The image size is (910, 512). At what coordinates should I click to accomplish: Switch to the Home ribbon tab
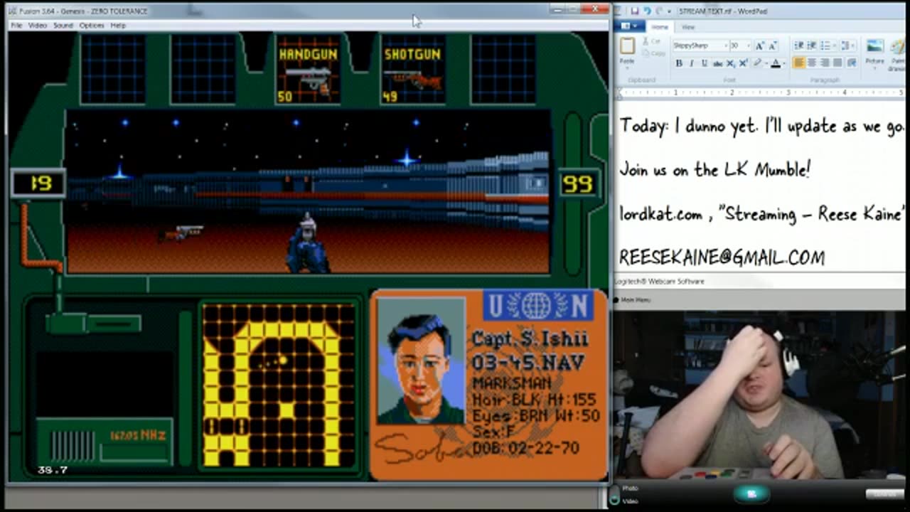coord(660,27)
